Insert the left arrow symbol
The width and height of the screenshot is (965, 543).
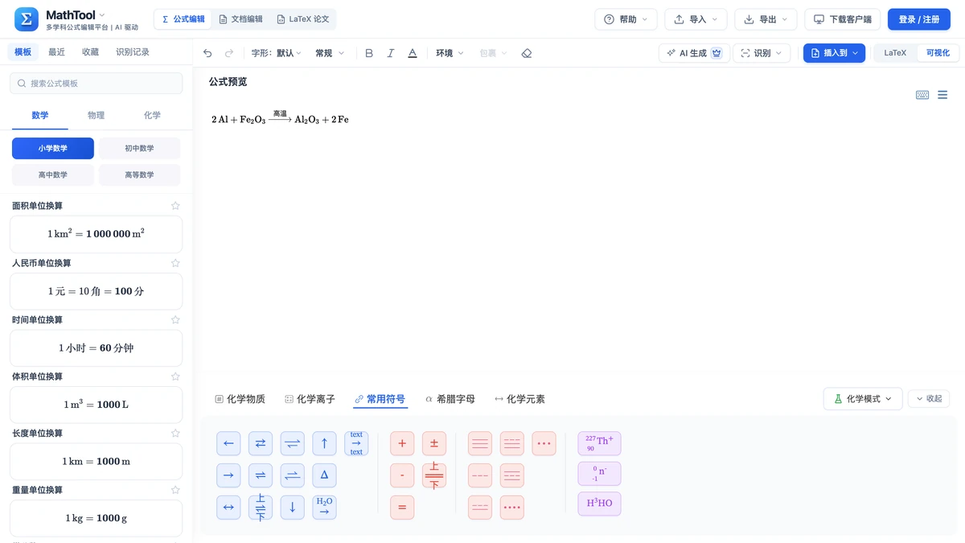(228, 443)
